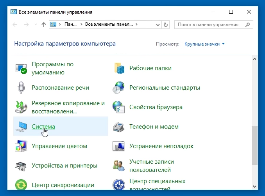This screenshot has height=196, width=265.
Task: Click the Устранение неполадок link
Action: 161,146
